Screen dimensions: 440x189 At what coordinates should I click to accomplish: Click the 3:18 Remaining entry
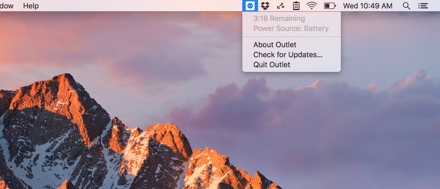pyautogui.click(x=292, y=18)
